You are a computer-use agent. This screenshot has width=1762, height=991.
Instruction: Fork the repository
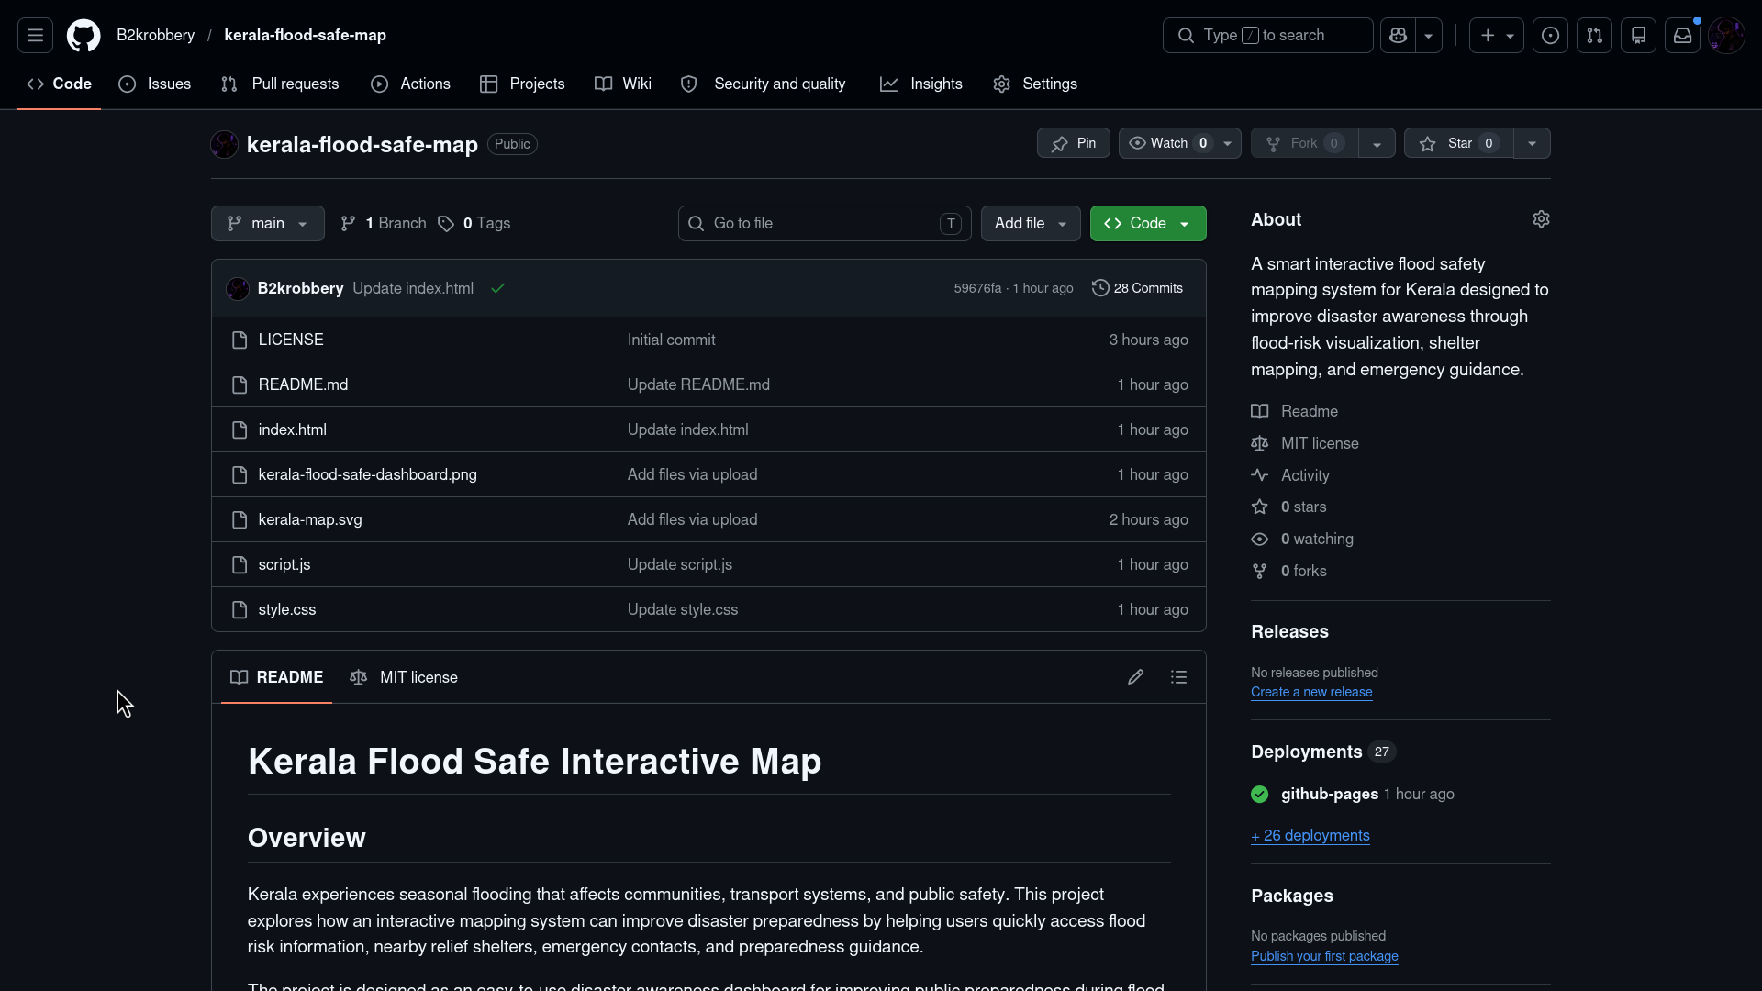point(1305,143)
